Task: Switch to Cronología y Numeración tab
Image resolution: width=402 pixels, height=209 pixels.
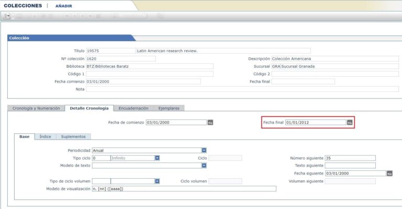Action: tap(35, 108)
